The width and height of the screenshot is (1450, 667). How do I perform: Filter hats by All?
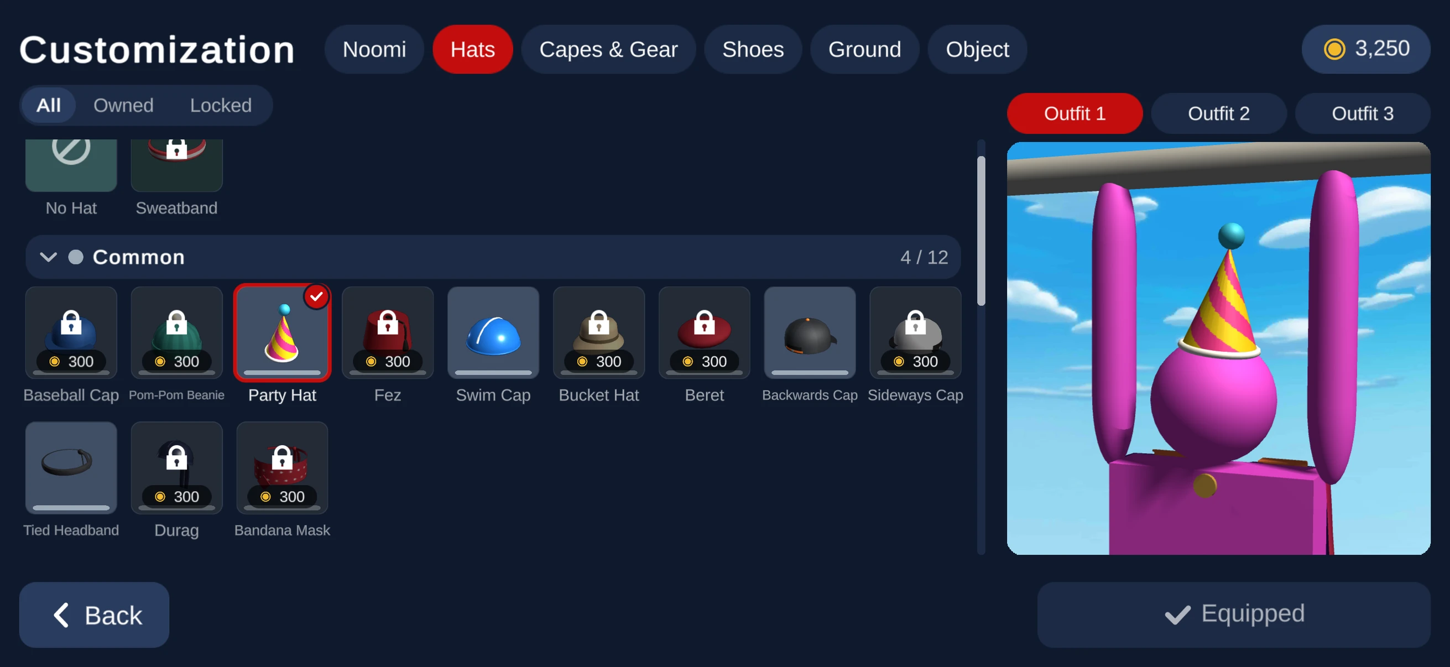coord(49,105)
